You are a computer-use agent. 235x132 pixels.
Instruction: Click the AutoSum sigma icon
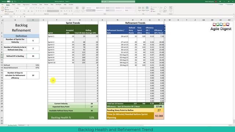(152, 7)
